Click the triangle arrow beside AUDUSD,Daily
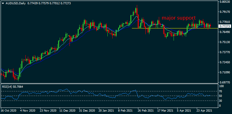The image size is (232, 114). pyautogui.click(x=3, y=3)
